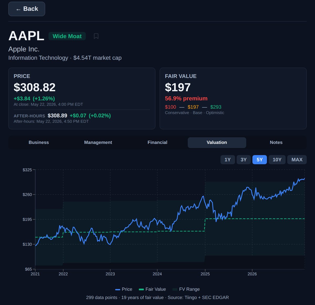Click the 2022 x-axis label

point(63,274)
